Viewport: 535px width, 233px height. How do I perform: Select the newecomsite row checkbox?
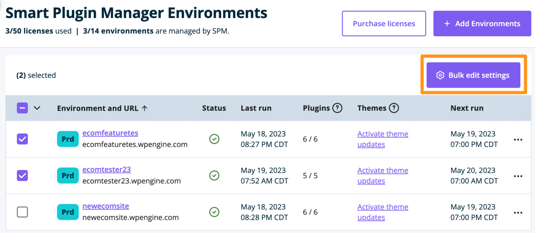coord(22,212)
